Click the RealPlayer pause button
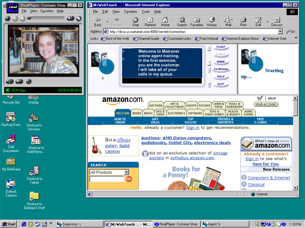Viewport: 305px width, 228px height. pyautogui.click(x=15, y=18)
